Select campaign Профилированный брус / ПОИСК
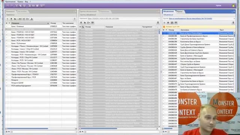The width and height of the screenshot is (240, 135). coord(41,74)
